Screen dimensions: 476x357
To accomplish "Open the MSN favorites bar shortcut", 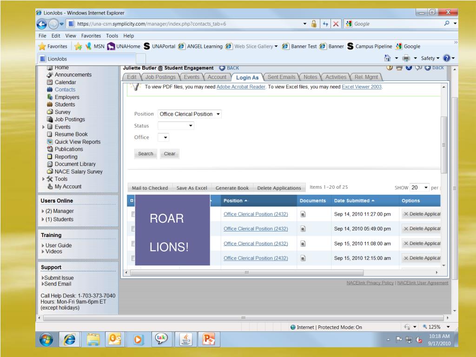I will pyautogui.click(x=95, y=46).
